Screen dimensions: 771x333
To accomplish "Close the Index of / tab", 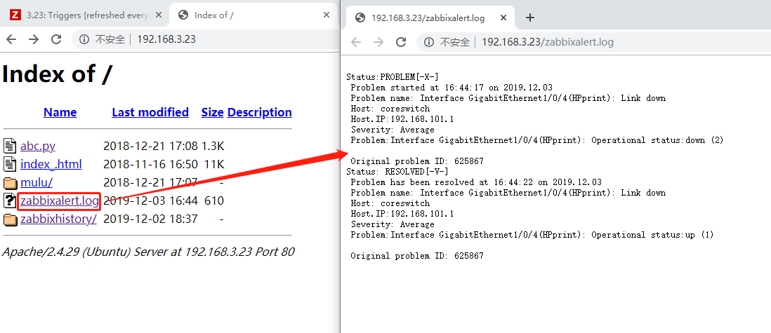I will pyautogui.click(x=326, y=15).
